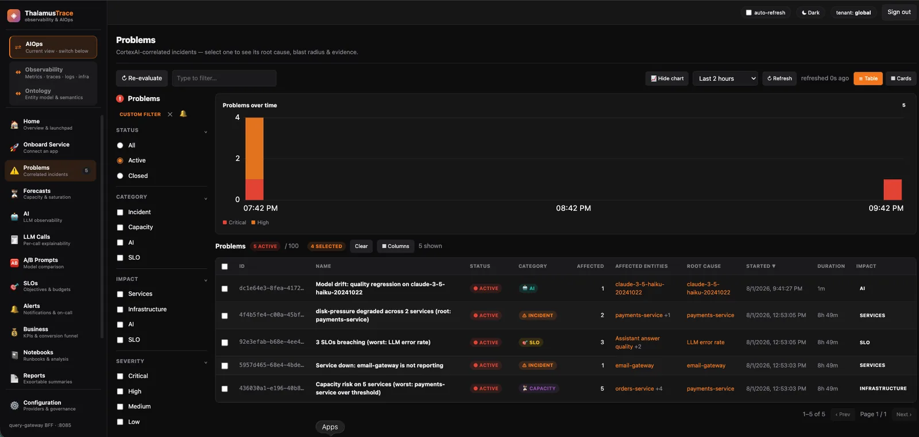Click the AIOps switch arrows icon
Image resolution: width=919 pixels, height=437 pixels.
coord(18,47)
